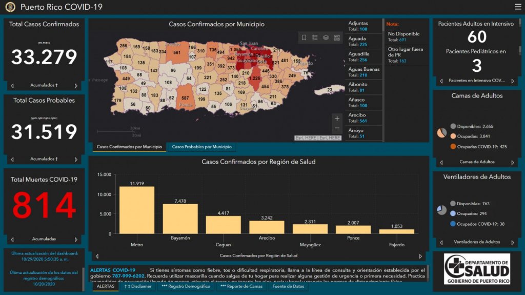Click the Departamento de Salud logo

point(477,268)
